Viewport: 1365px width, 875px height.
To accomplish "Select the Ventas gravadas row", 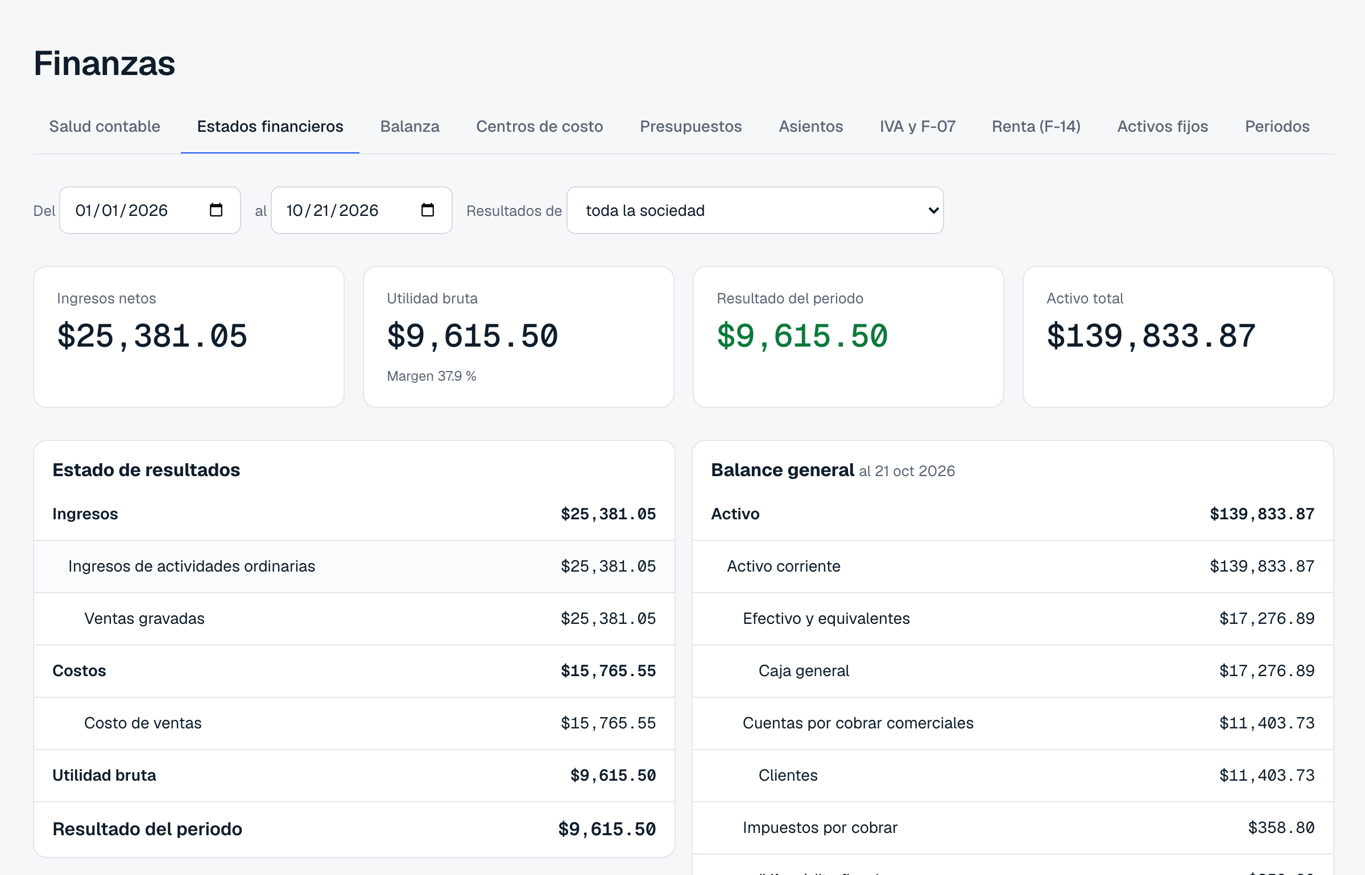I will (354, 619).
